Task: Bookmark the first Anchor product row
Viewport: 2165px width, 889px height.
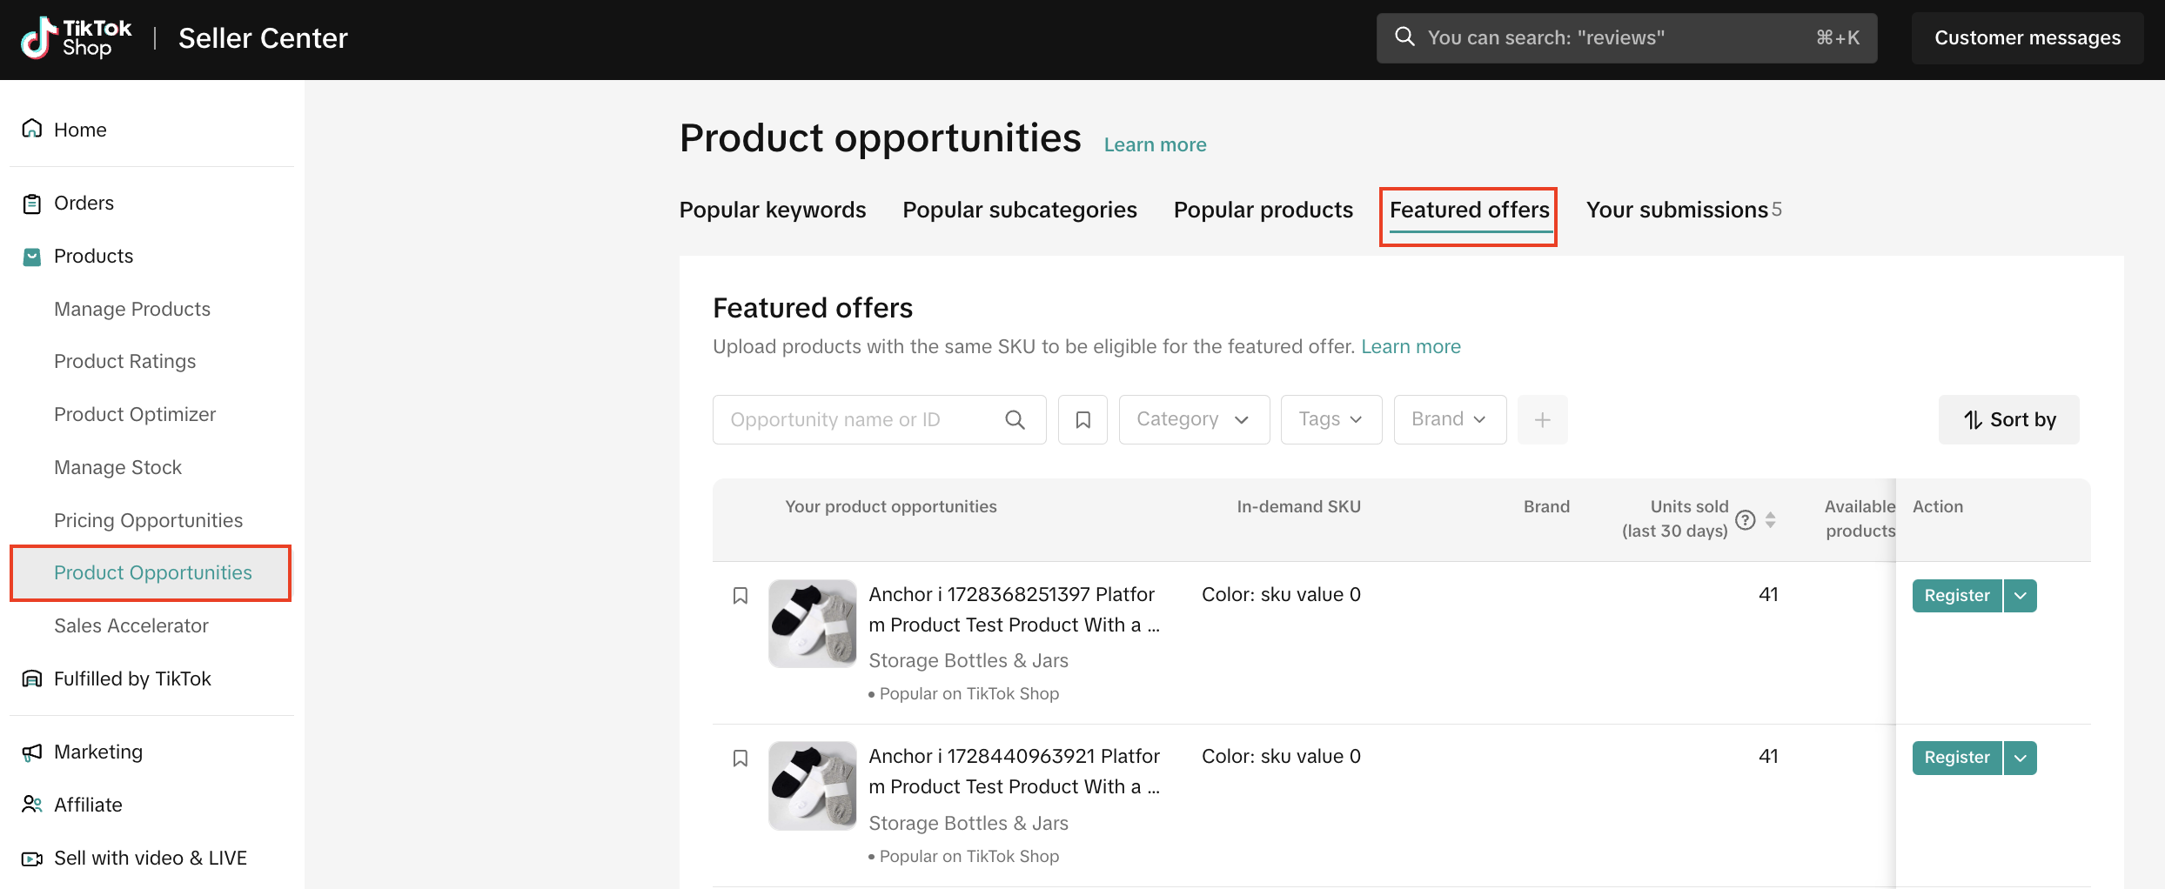Action: pos(741,596)
